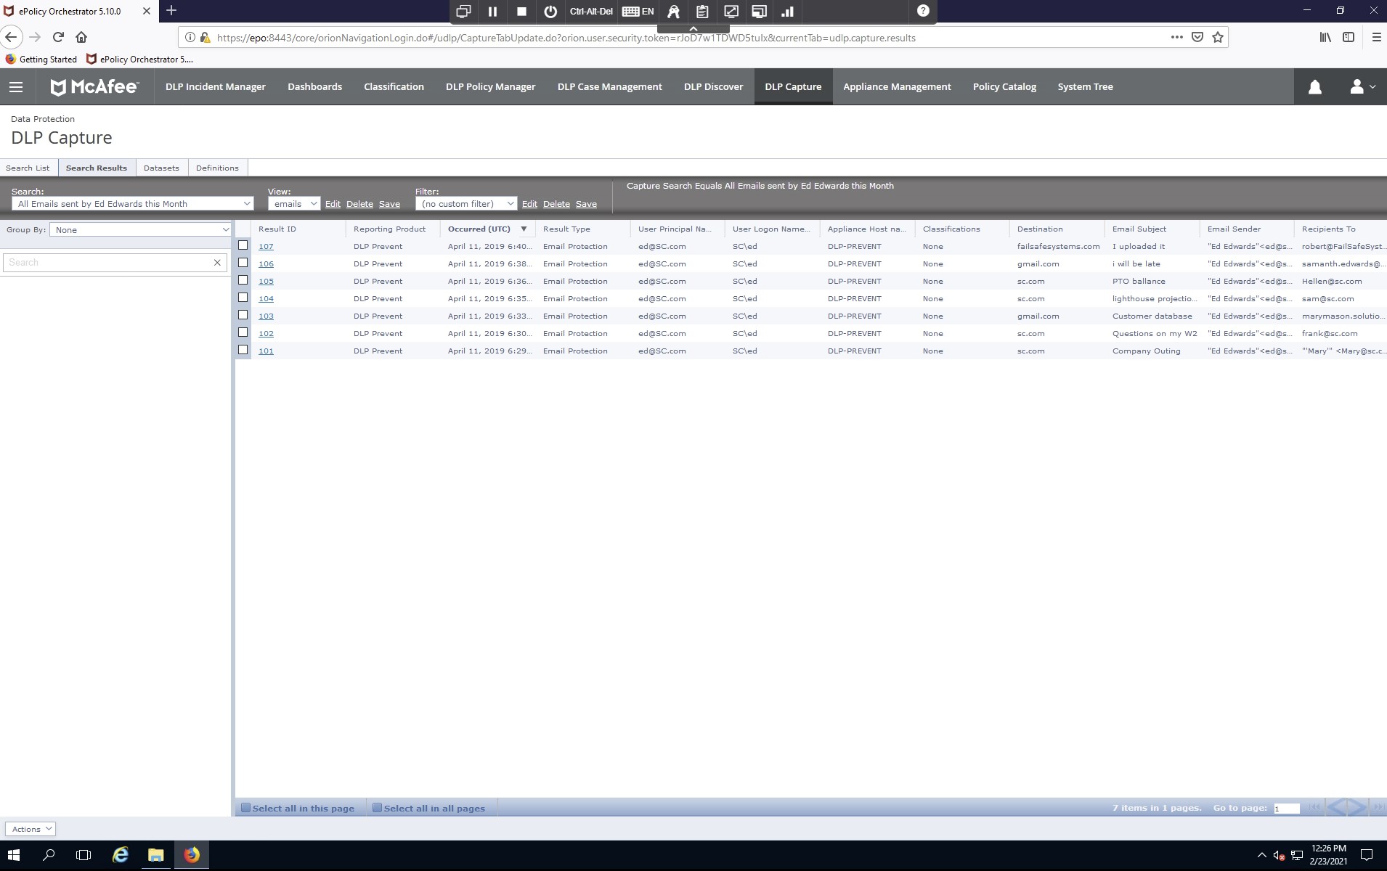Open the user account menu
The image size is (1387, 871).
[x=1362, y=87]
